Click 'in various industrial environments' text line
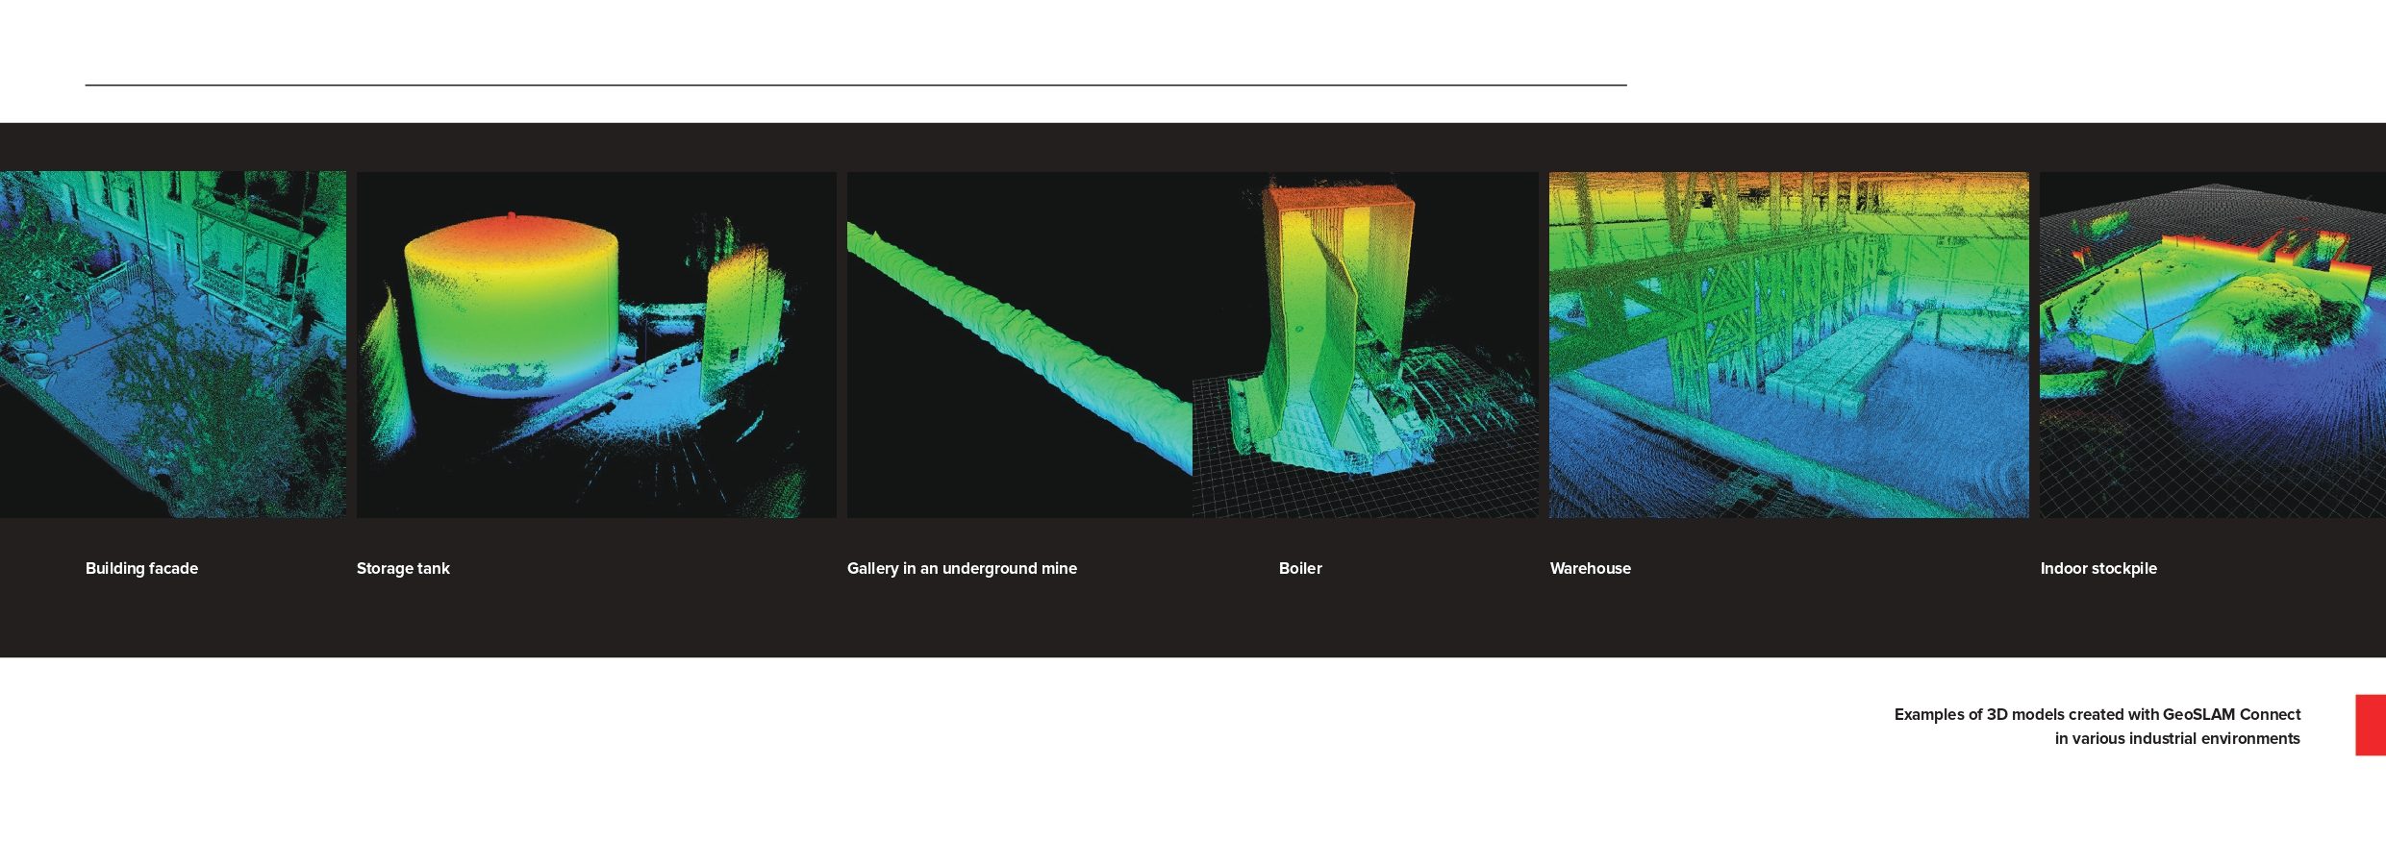This screenshot has width=2386, height=841. click(x=2177, y=738)
